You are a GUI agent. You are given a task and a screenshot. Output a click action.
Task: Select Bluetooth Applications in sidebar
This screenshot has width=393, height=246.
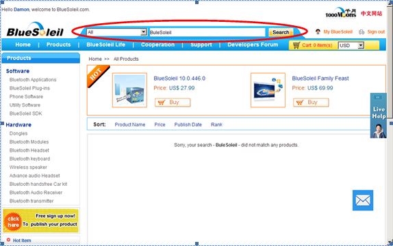33,80
